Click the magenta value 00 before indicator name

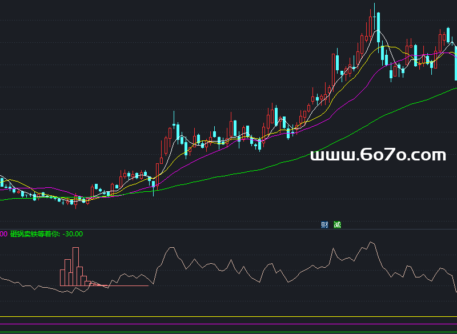(4, 234)
